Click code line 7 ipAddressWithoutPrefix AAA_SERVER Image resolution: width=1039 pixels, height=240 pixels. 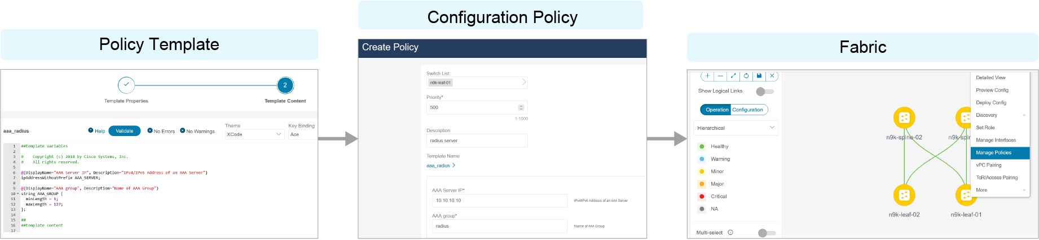(x=61, y=178)
